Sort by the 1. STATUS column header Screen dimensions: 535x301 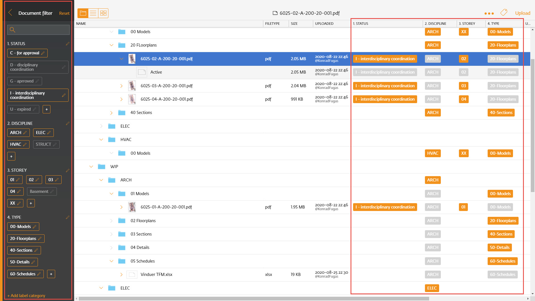tap(387, 24)
